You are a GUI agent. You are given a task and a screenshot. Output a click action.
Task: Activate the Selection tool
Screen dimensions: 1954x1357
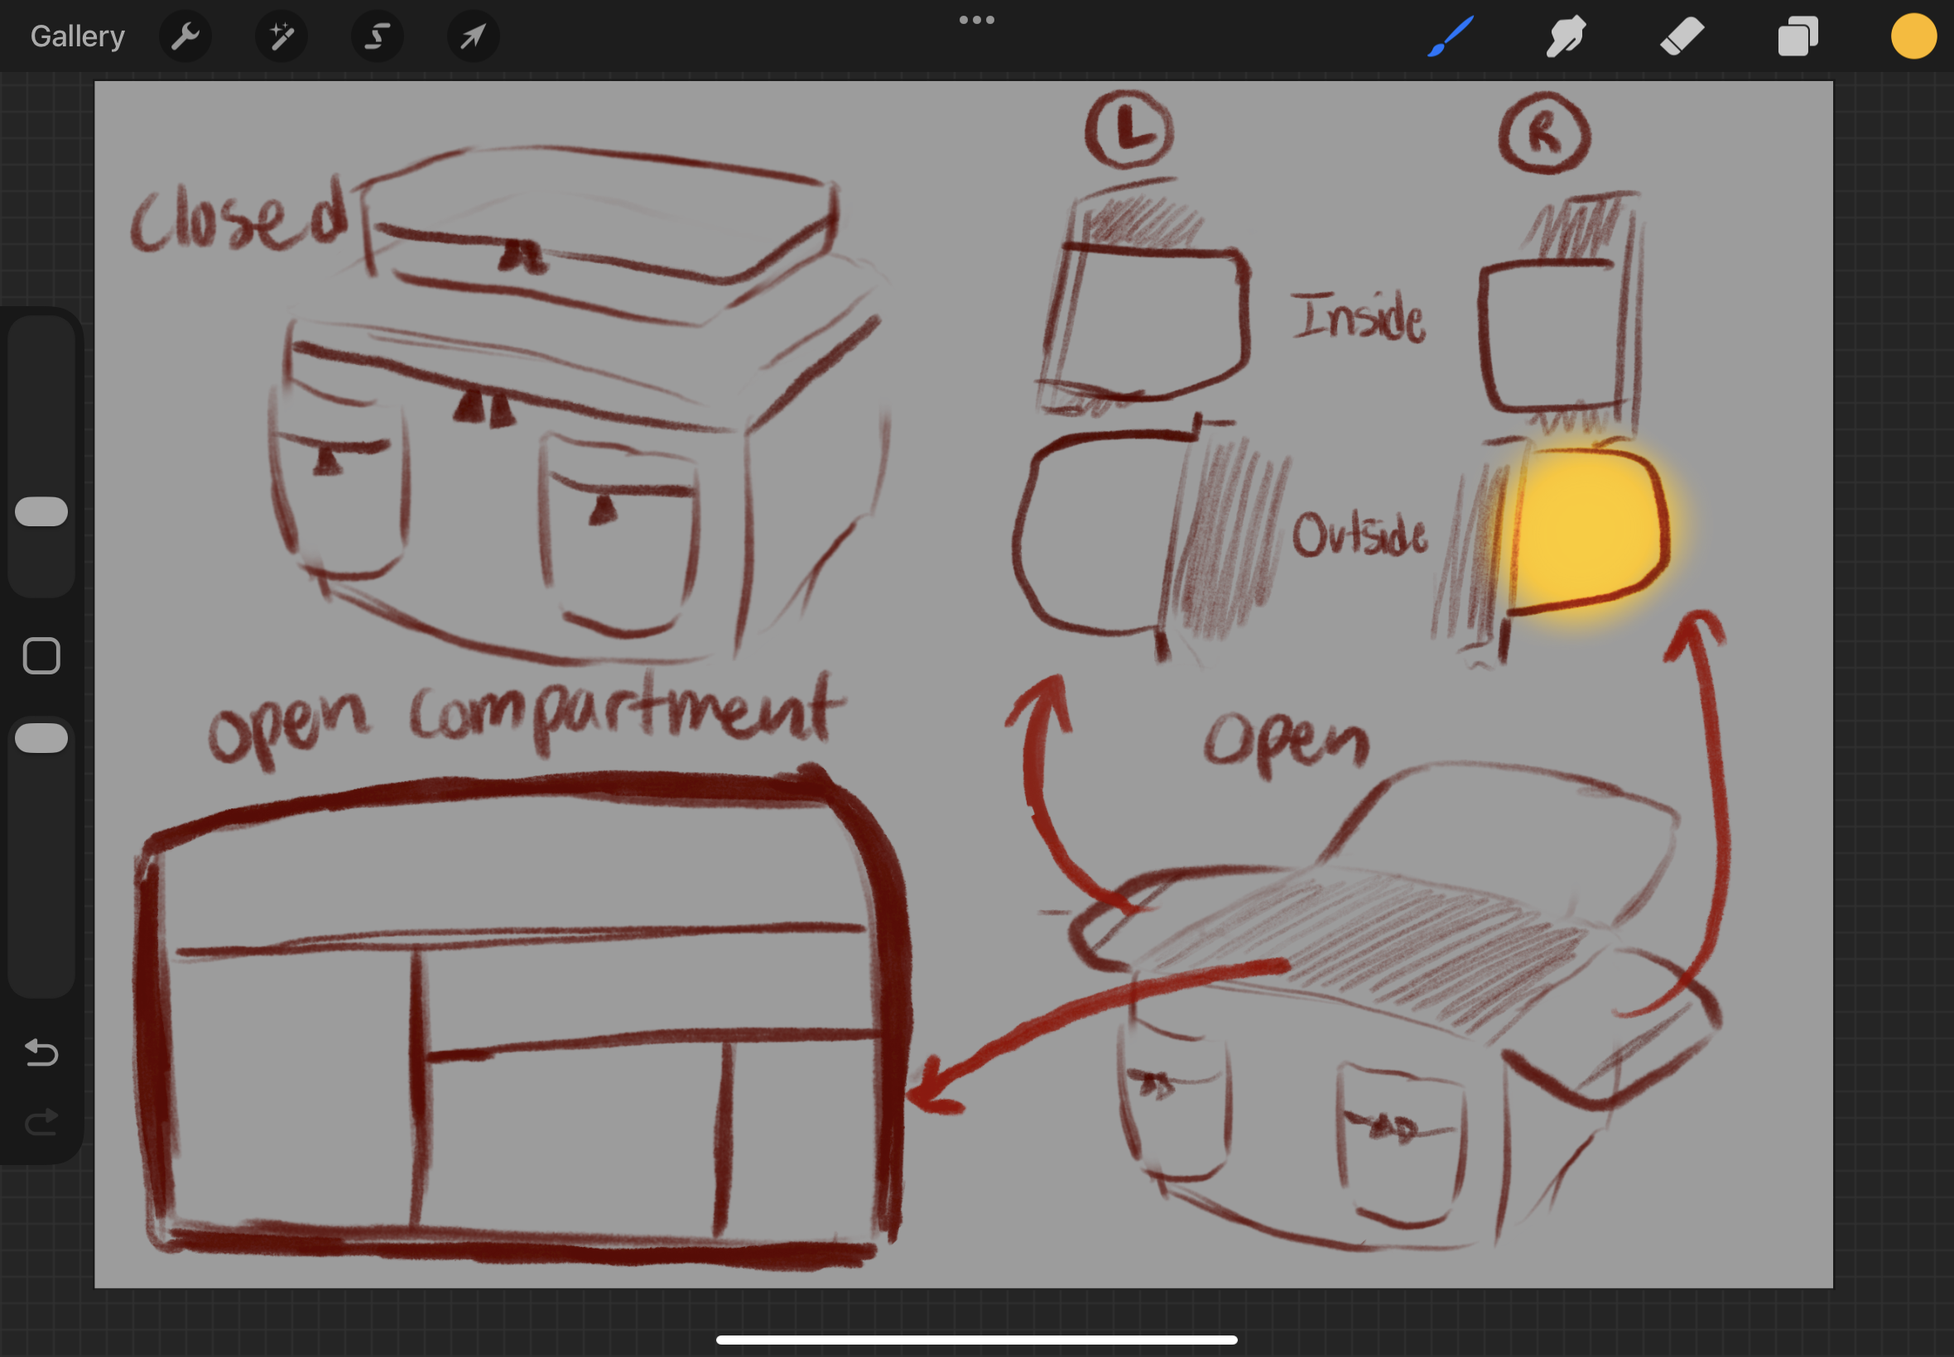point(377,36)
